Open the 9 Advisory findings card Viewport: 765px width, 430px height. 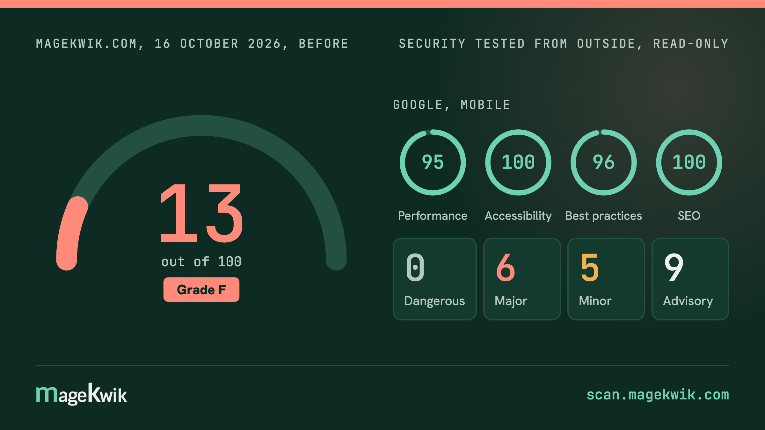[690, 279]
